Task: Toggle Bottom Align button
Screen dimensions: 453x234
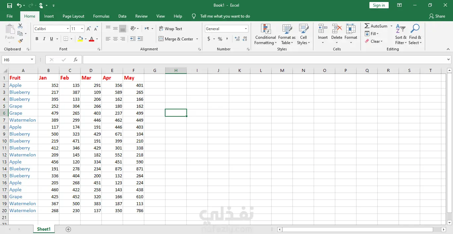Action: [x=123, y=29]
